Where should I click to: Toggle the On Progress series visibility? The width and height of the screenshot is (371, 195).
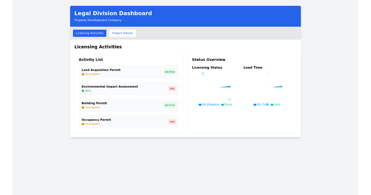pyautogui.click(x=209, y=105)
